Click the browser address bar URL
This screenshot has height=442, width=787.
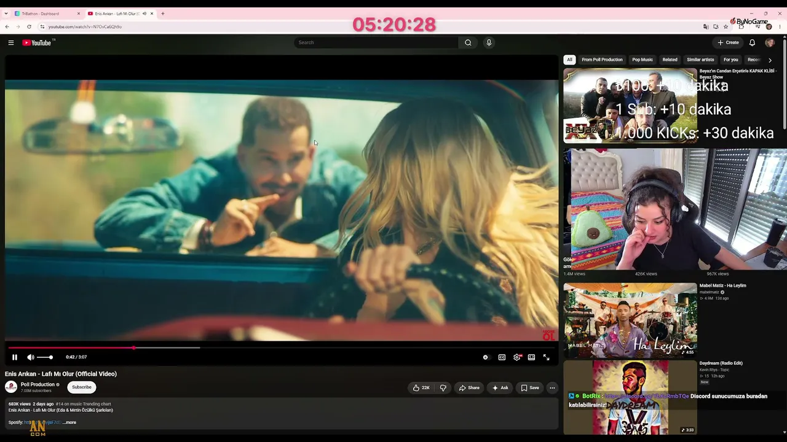tap(85, 26)
